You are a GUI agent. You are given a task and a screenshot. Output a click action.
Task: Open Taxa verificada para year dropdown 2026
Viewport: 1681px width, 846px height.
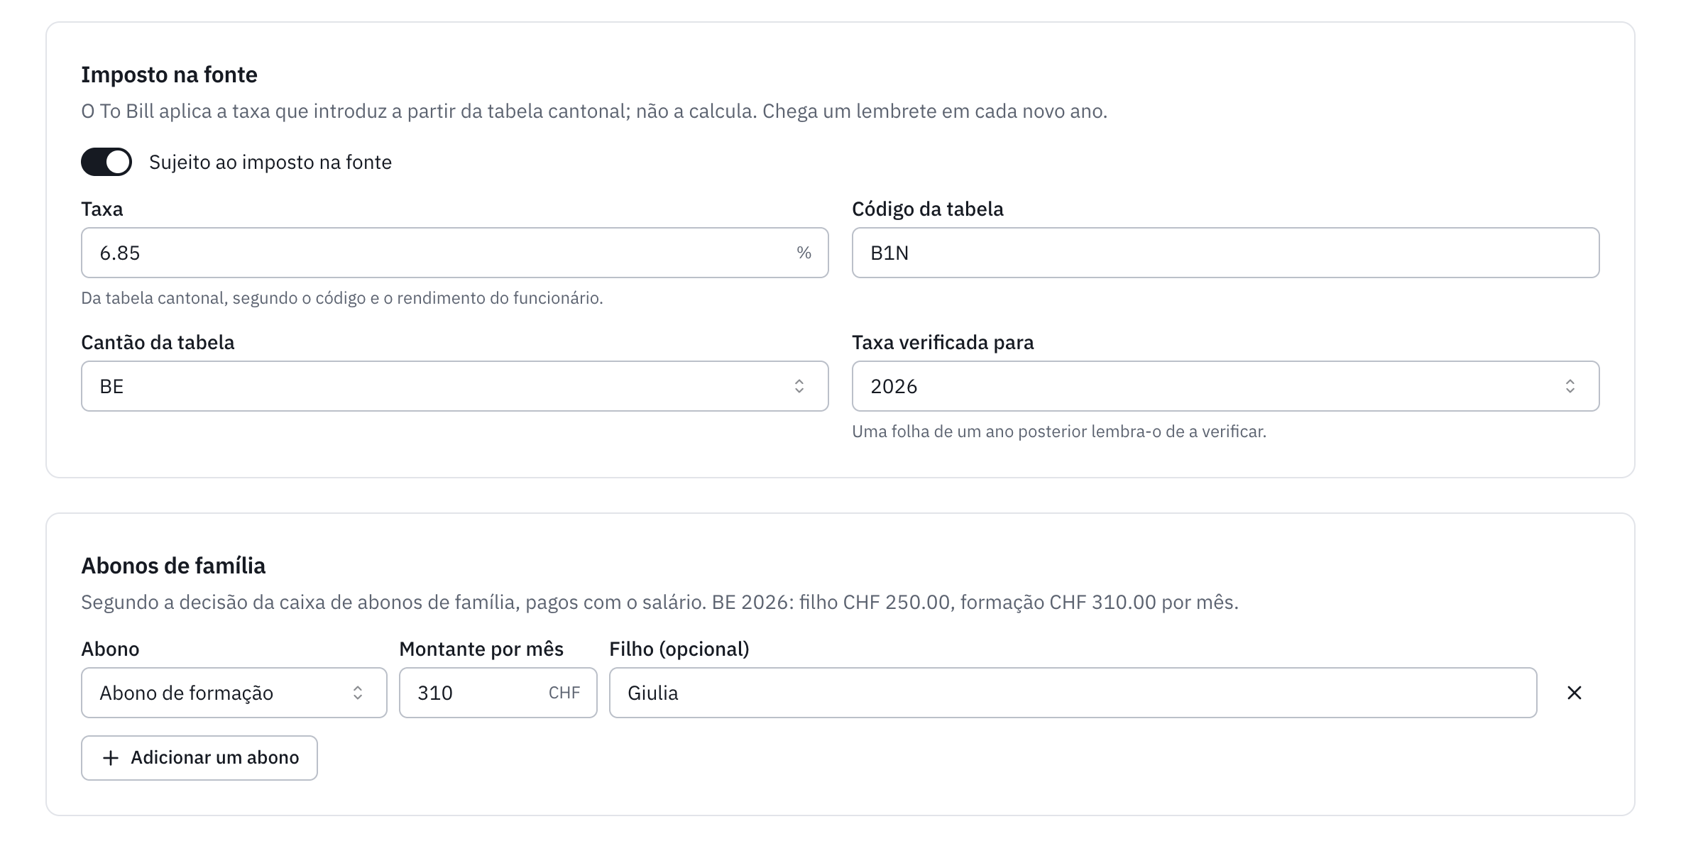(1225, 386)
